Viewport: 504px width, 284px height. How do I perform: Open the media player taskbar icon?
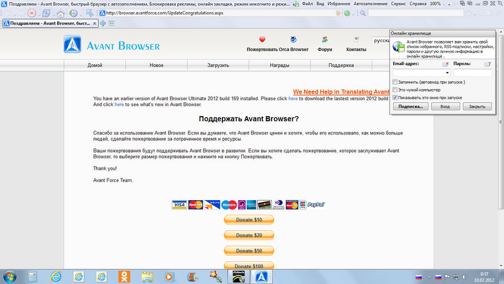click(x=169, y=276)
